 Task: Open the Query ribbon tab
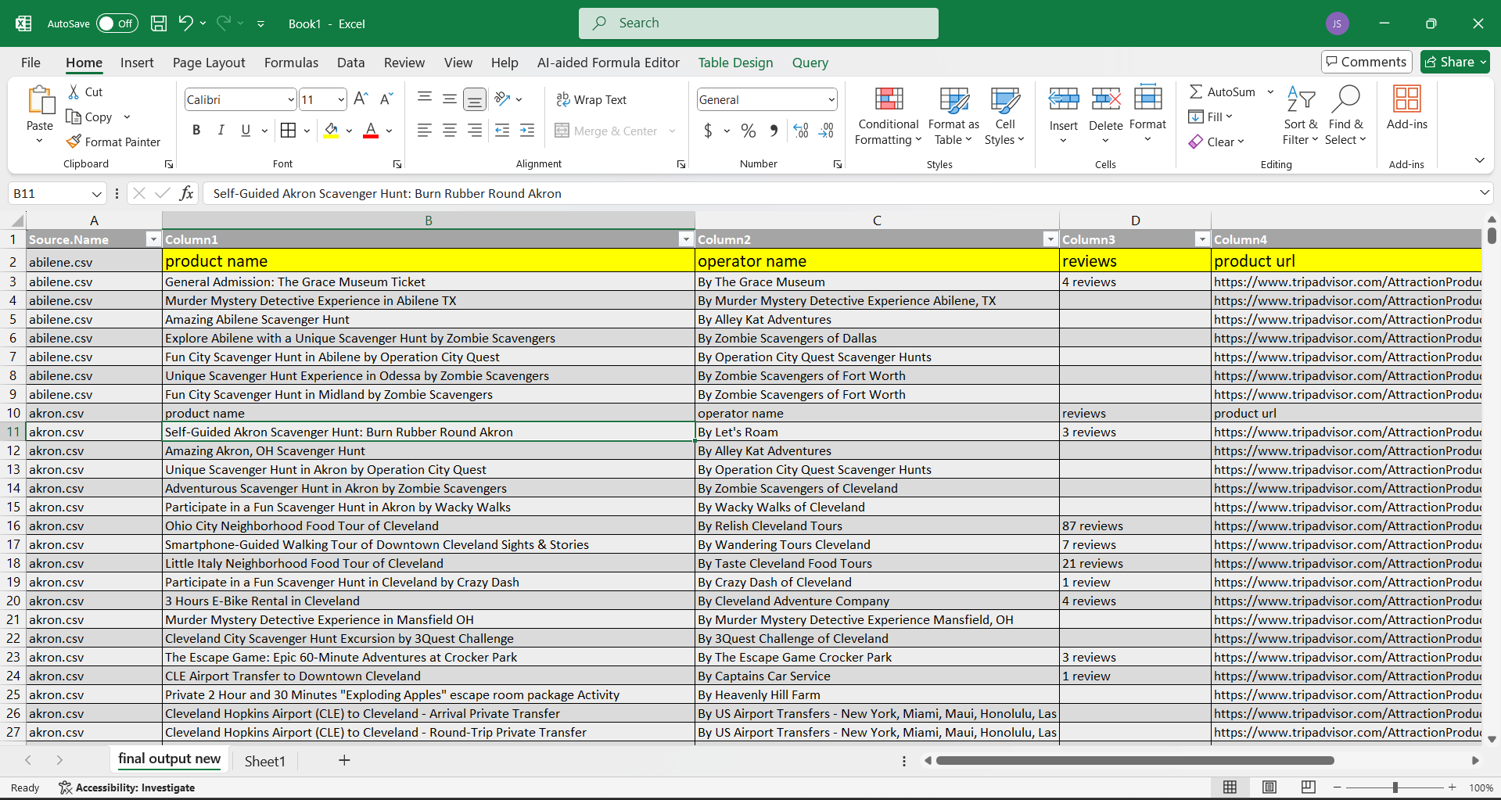(810, 63)
